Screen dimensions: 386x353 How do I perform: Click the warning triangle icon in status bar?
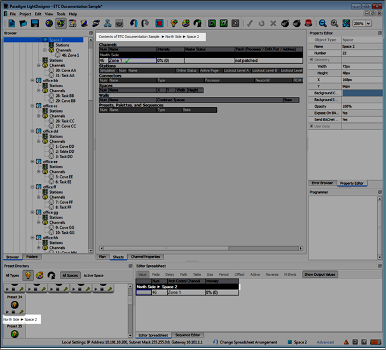pos(346,342)
